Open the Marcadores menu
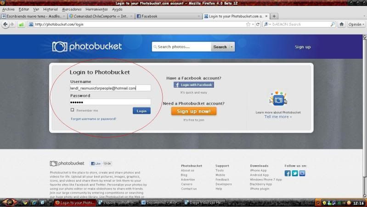Screen dimensions: 367x207 tap(72, 9)
